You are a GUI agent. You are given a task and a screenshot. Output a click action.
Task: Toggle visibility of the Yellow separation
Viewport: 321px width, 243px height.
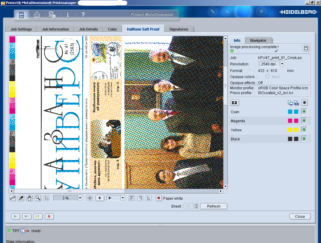(304, 130)
